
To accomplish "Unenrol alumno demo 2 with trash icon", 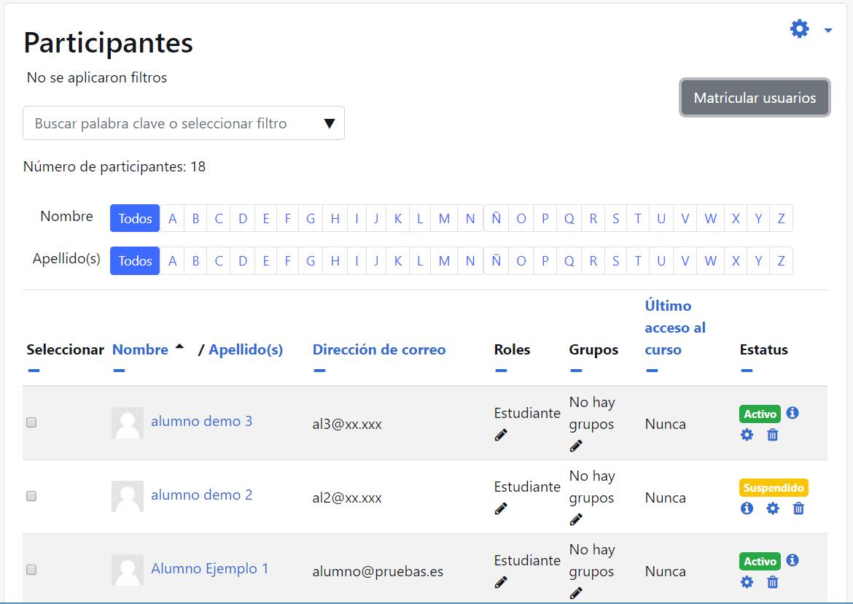I will coord(798,508).
